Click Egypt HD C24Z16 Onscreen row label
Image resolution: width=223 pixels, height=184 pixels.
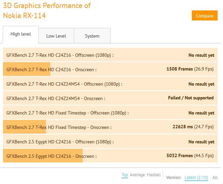pos(52,156)
